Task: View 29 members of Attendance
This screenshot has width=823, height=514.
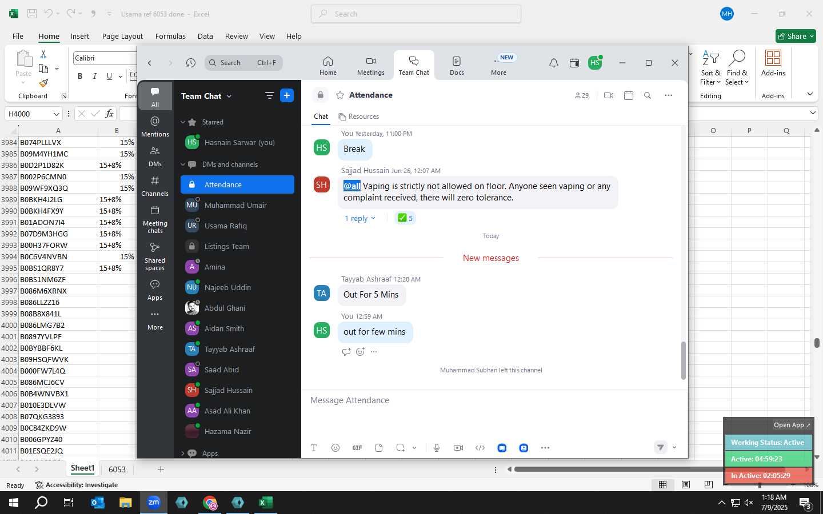Action: (x=582, y=95)
